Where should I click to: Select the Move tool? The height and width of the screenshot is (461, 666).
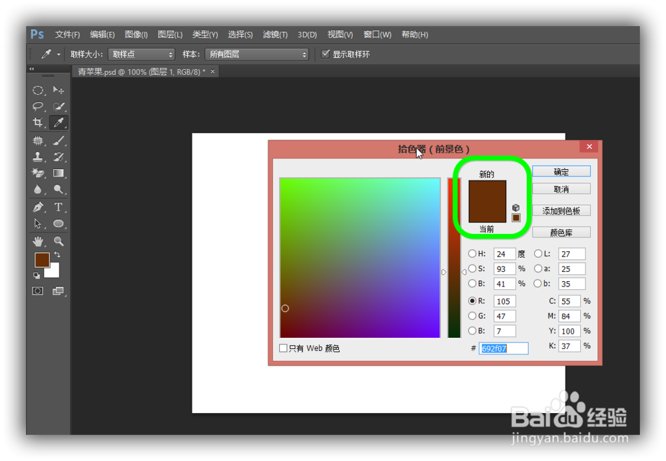tap(59, 90)
